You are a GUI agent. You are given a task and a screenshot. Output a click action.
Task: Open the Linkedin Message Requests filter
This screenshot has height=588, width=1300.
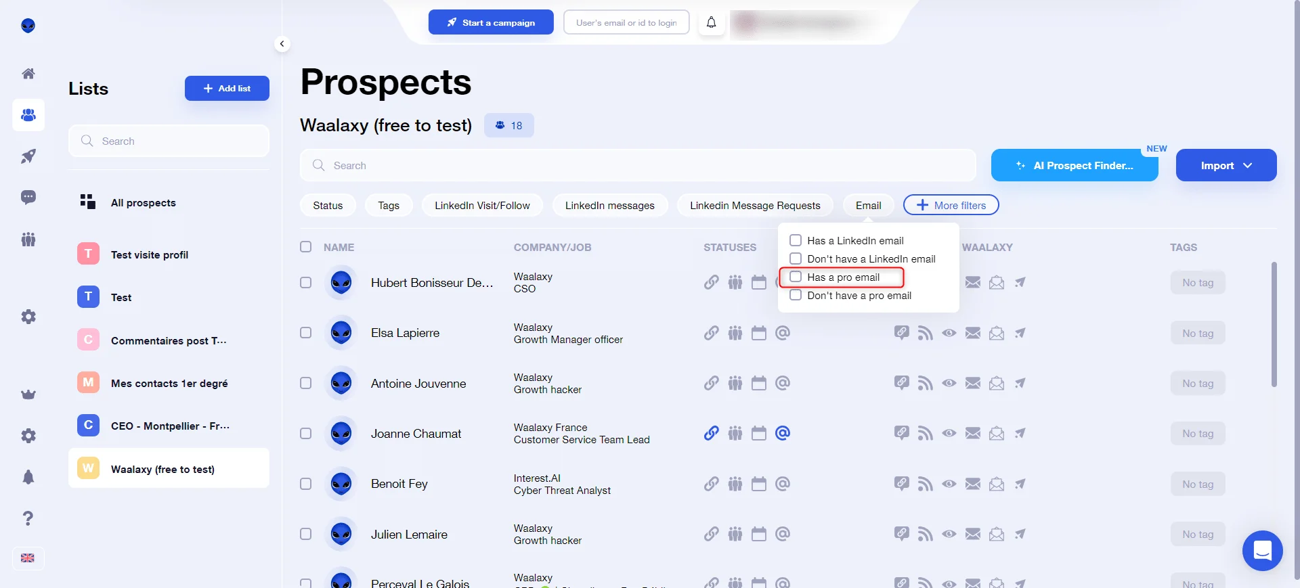[x=755, y=205]
